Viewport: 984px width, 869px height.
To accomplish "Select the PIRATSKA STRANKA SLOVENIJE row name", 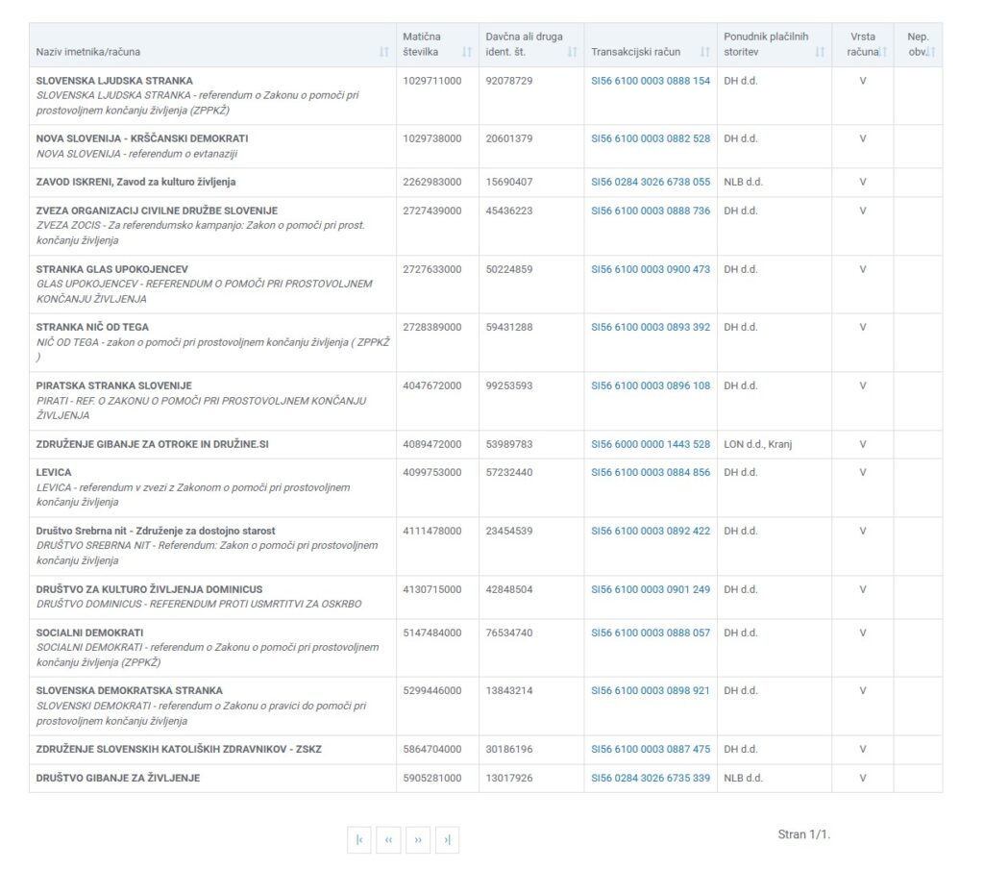I will 113,385.
